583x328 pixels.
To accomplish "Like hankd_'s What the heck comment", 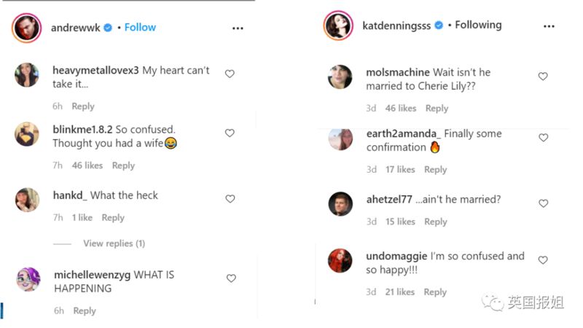I will click(x=230, y=198).
